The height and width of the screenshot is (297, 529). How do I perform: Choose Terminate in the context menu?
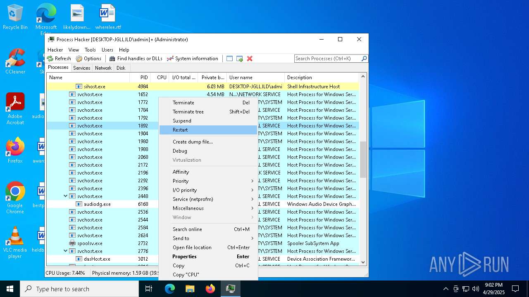(208, 103)
